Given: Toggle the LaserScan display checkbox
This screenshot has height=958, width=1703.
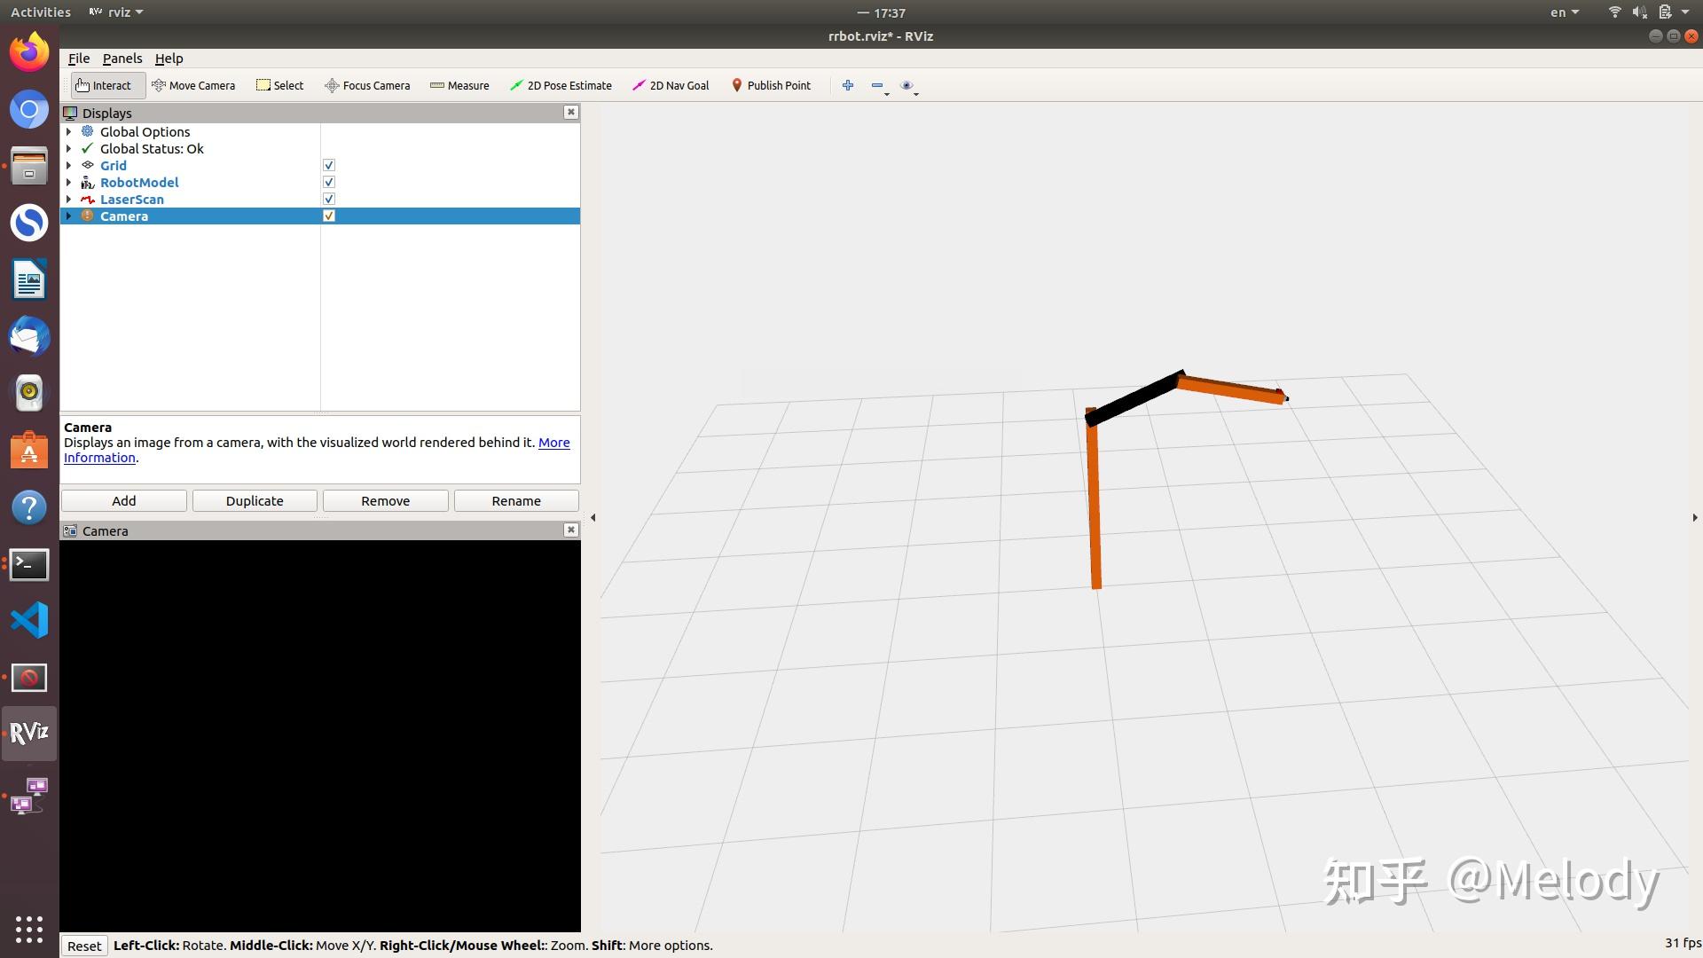Looking at the screenshot, I should pyautogui.click(x=329, y=200).
